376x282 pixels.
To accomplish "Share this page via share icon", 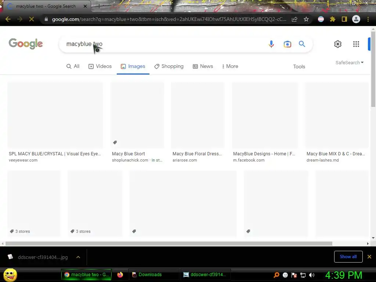I will tap(294, 19).
